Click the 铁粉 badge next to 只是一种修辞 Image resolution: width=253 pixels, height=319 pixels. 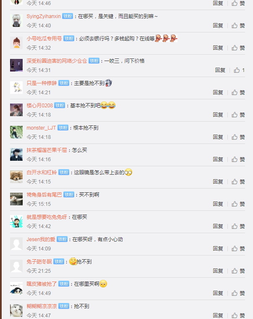(x=64, y=83)
